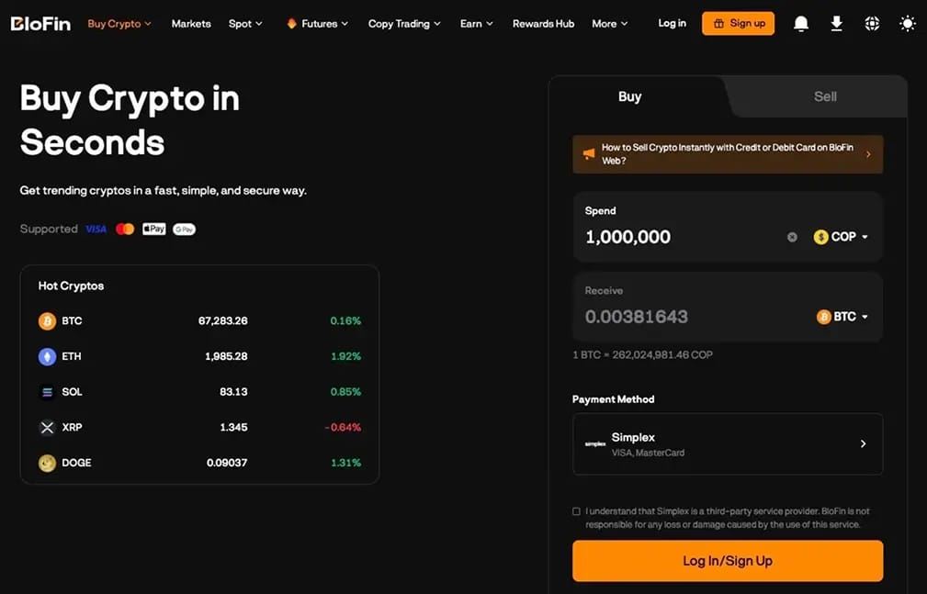
Task: Open the notifications bell icon
Action: (x=801, y=24)
